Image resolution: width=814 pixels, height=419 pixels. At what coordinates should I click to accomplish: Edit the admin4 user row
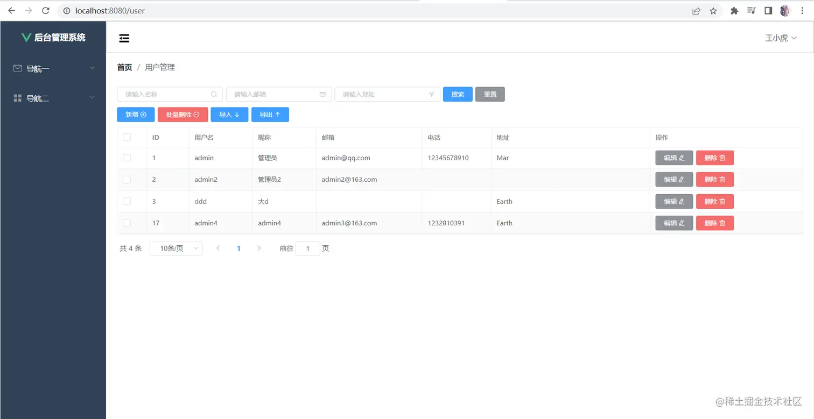click(674, 223)
